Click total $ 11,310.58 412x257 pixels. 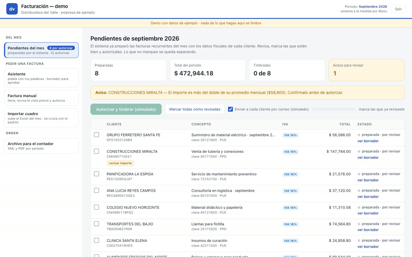click(x=339, y=207)
